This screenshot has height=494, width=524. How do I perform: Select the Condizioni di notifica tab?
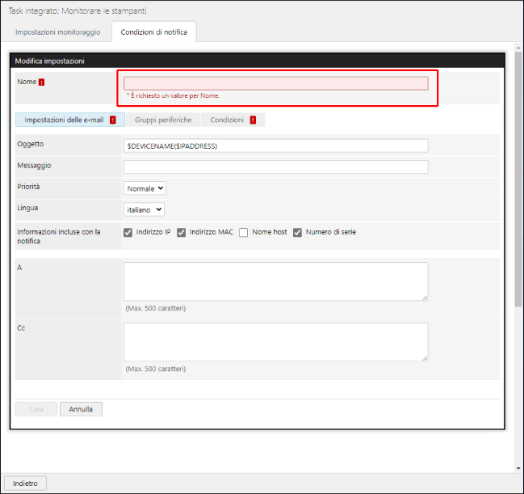(x=153, y=32)
